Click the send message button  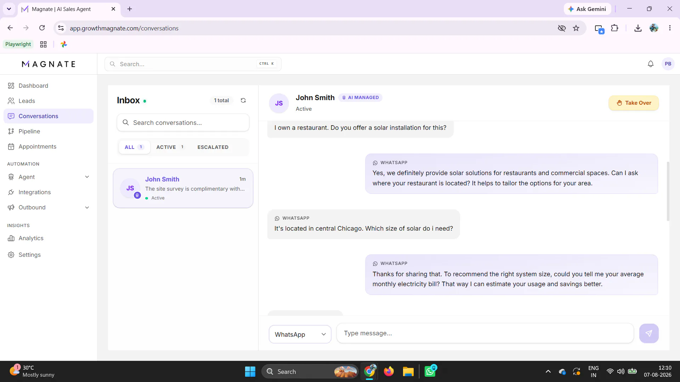pyautogui.click(x=649, y=333)
